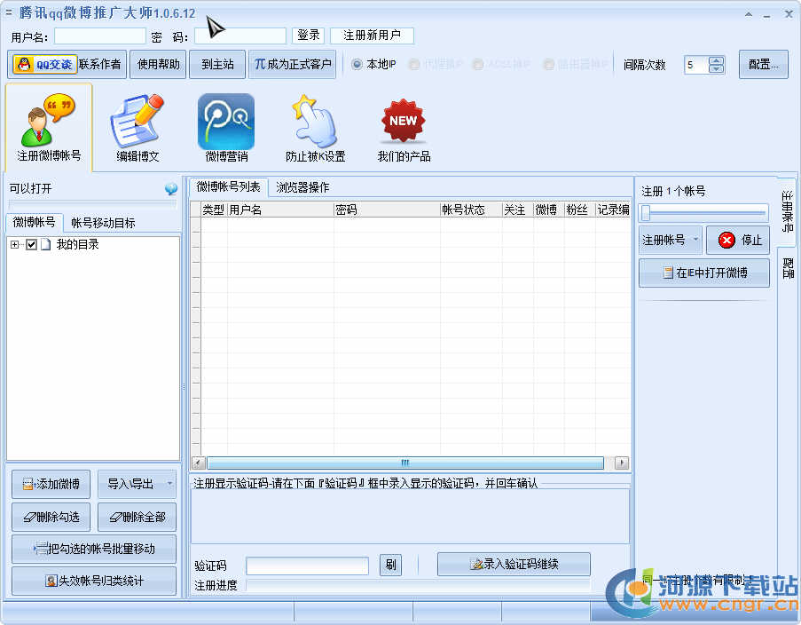This screenshot has width=801, height=625.
Task: Click the horizontal scrollbar thumb
Action: pos(405,463)
